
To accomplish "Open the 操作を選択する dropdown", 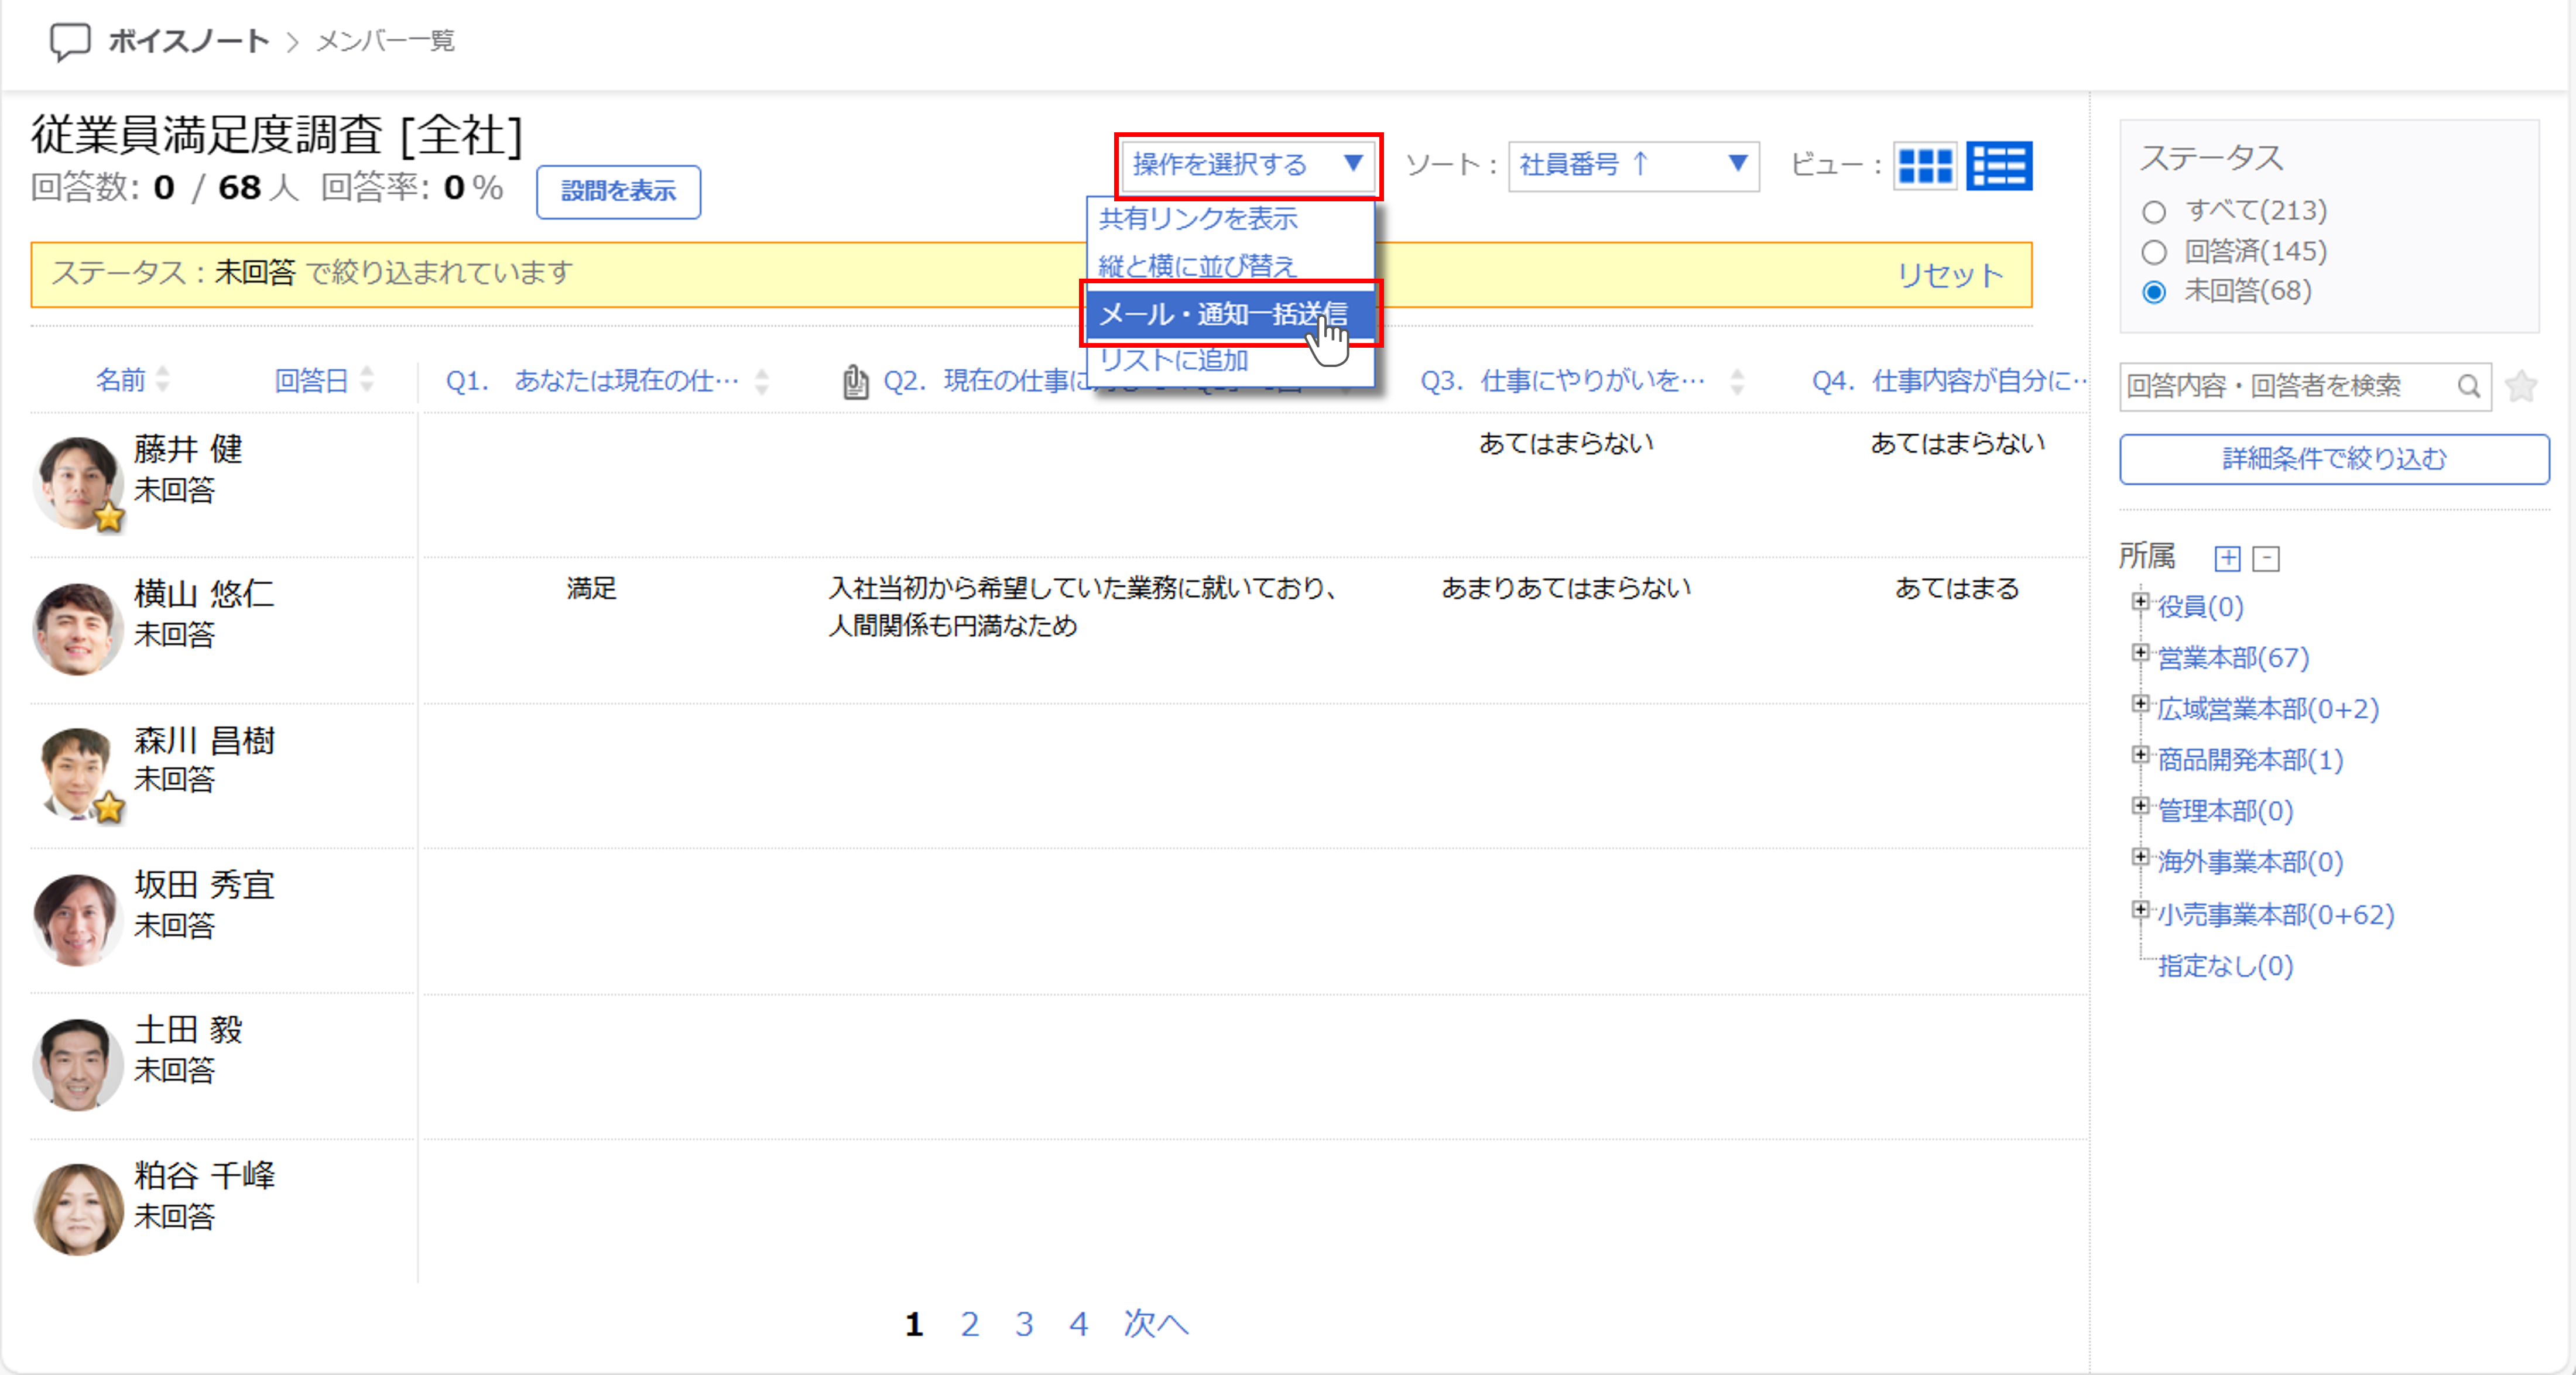I will (1247, 165).
